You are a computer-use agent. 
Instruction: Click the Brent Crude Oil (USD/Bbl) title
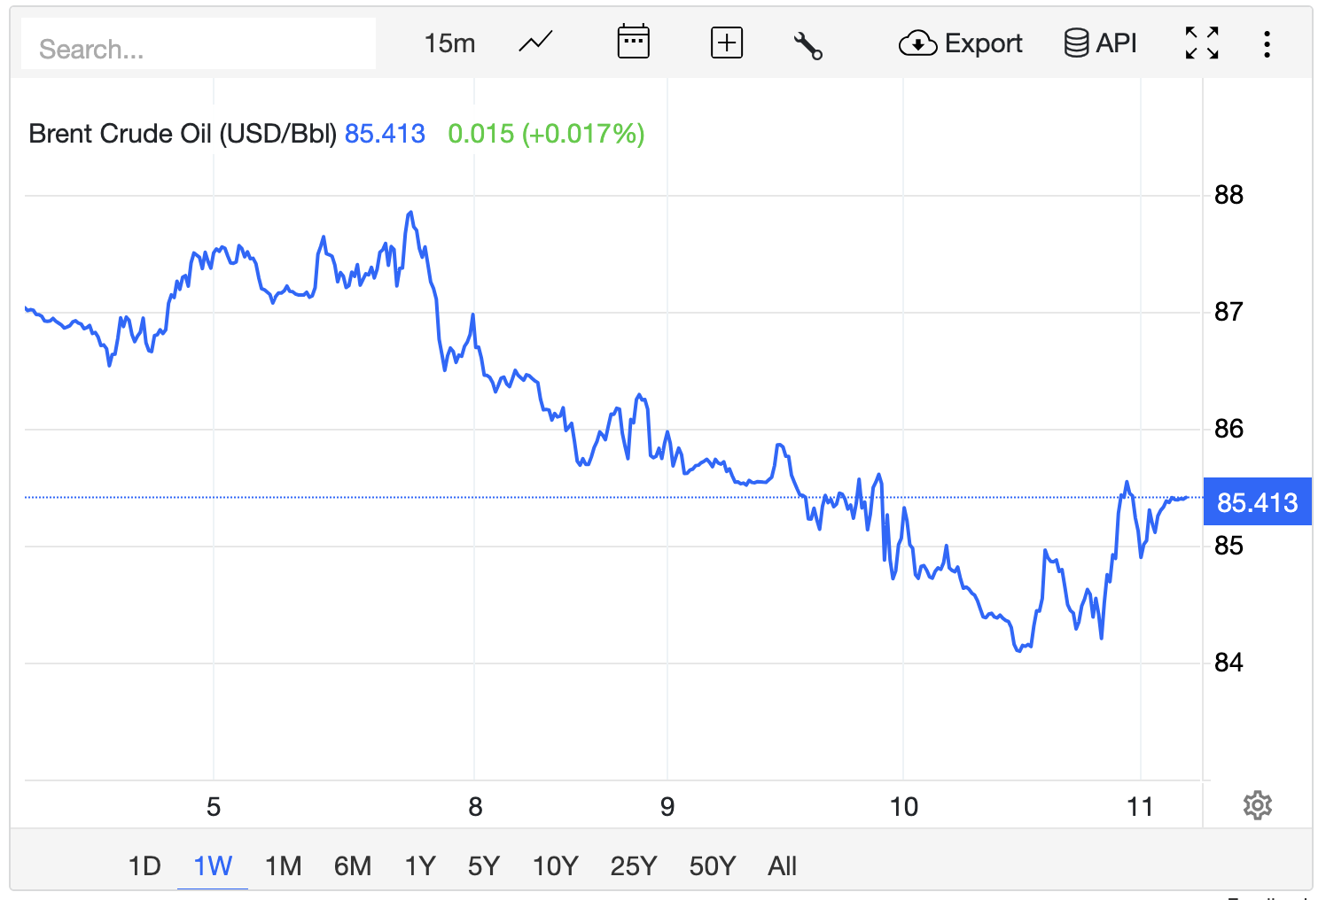183,134
